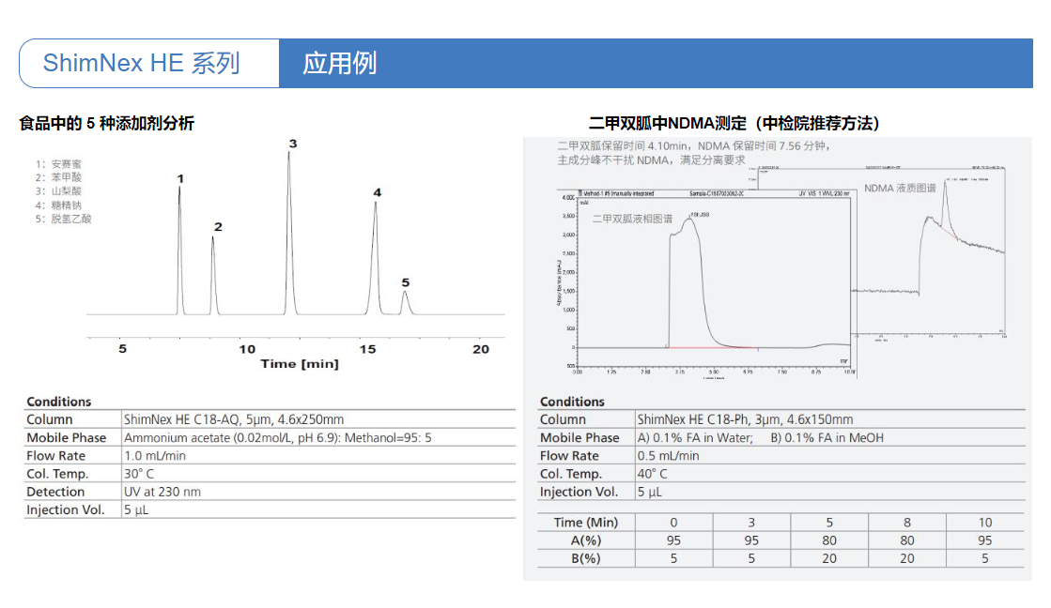Screen dimensions: 1051x608
Task: Click the Time [min] axis label
Action: (300, 363)
